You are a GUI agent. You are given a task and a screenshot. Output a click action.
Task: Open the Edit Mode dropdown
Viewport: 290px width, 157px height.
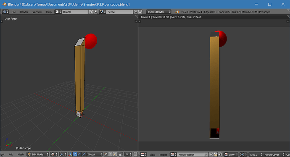coord(38,154)
